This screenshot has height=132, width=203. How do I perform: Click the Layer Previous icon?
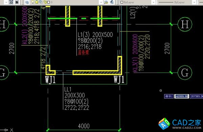click(x=112, y=2)
